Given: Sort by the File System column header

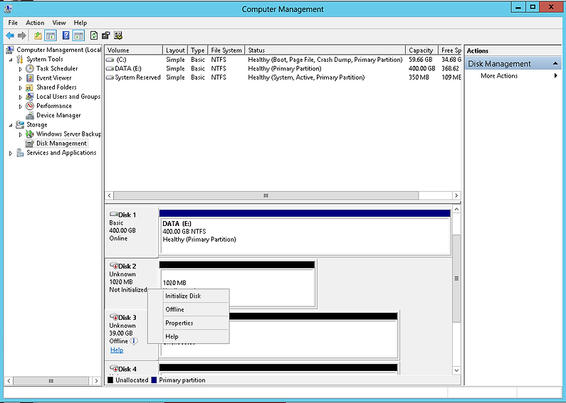Looking at the screenshot, I should [226, 50].
